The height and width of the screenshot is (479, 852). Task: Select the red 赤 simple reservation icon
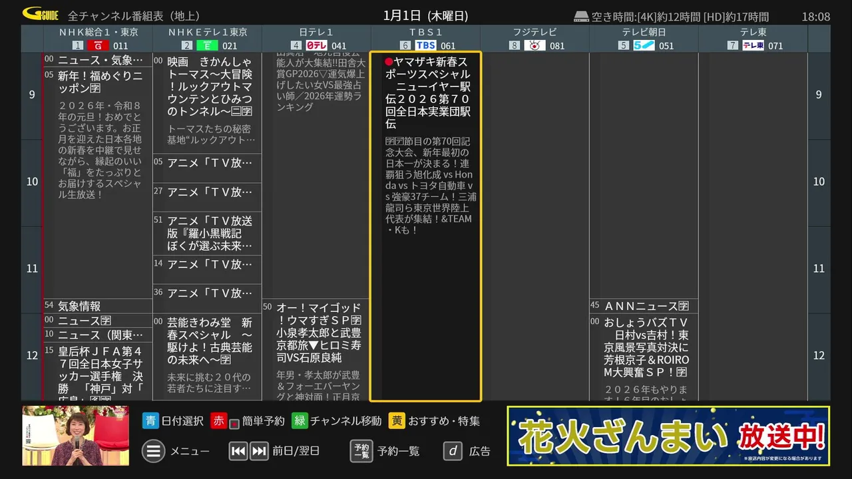click(219, 420)
